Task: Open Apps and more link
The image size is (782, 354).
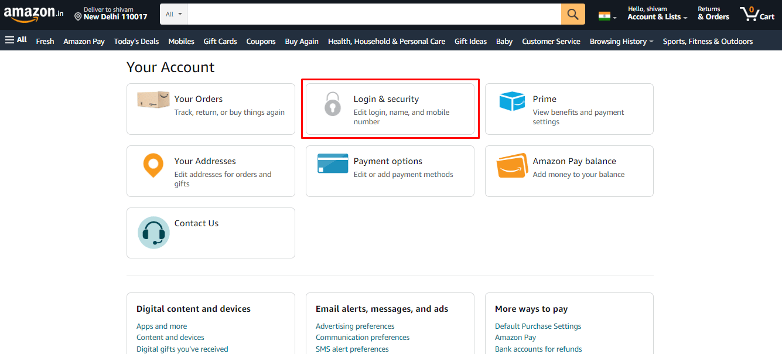Action: [x=162, y=326]
